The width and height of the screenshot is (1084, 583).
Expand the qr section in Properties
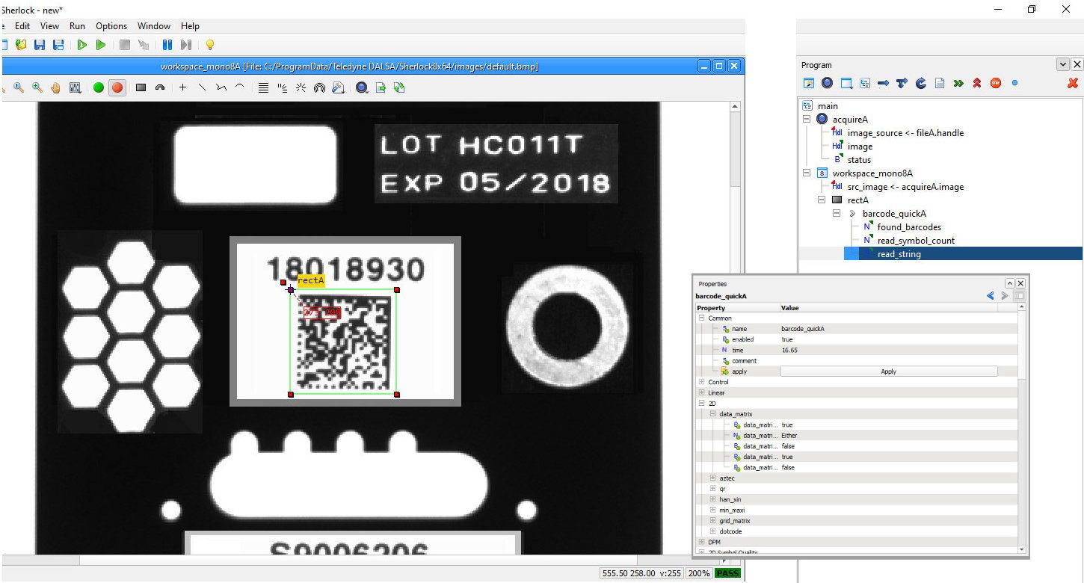coord(712,488)
